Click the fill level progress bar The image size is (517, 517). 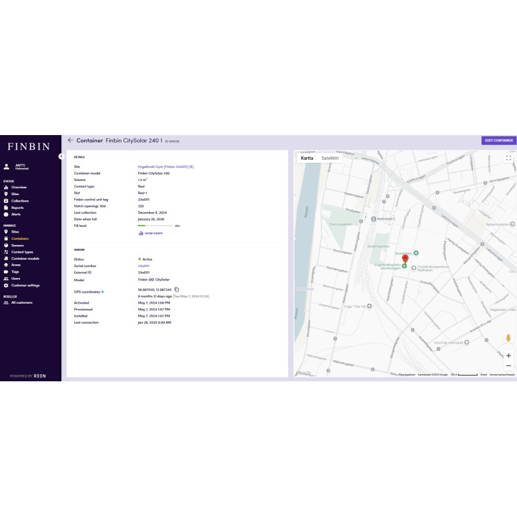(155, 226)
